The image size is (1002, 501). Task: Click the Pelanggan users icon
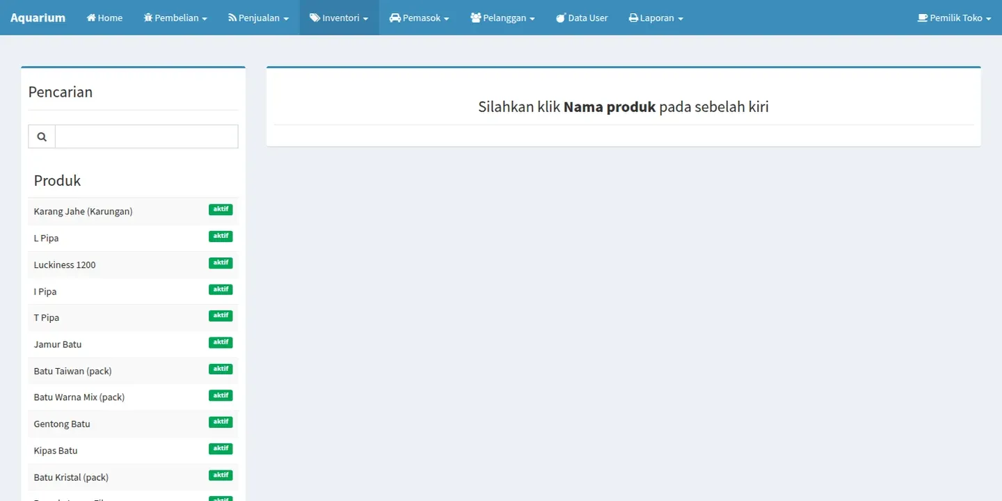coord(476,18)
